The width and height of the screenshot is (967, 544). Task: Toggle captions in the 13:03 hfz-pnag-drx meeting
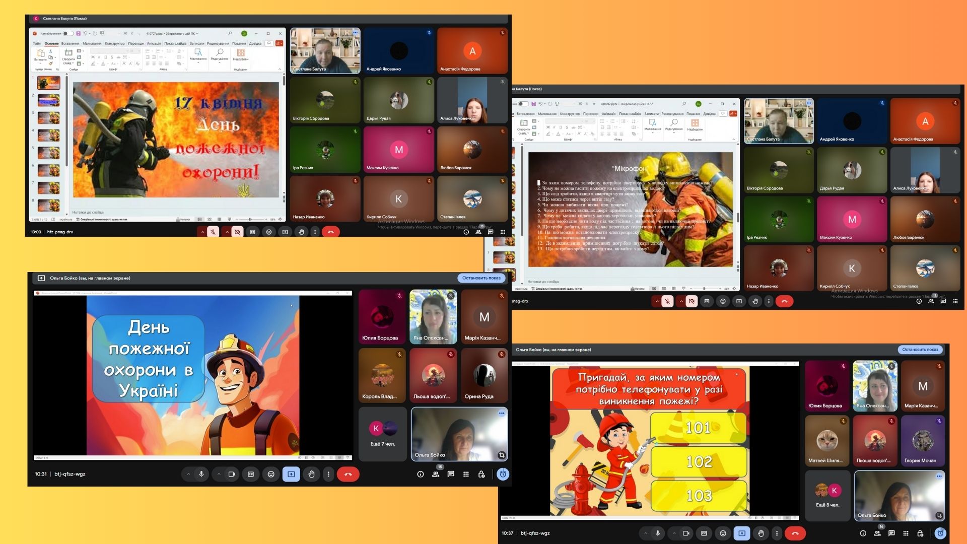(253, 232)
